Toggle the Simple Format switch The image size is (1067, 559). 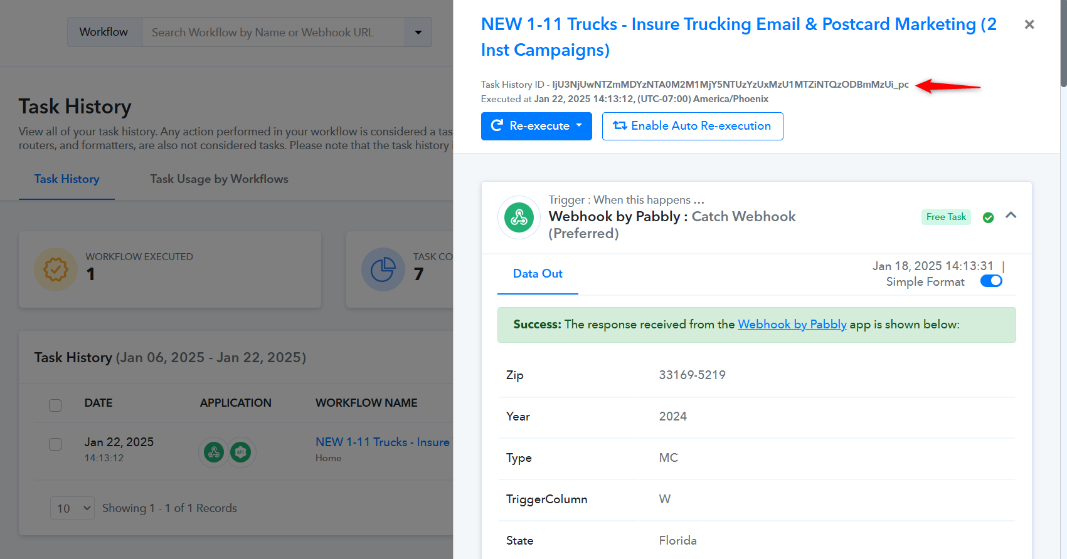point(991,281)
